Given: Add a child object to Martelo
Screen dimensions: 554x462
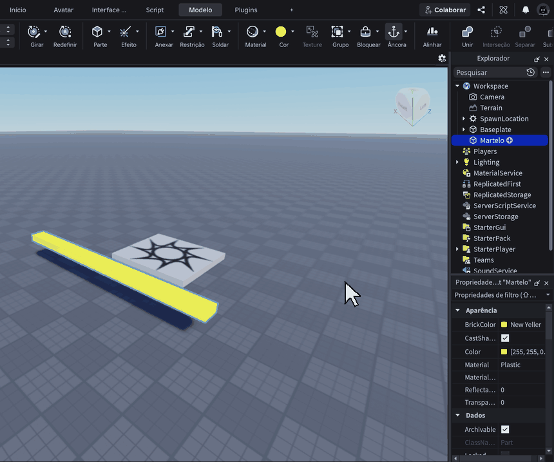Looking at the screenshot, I should pyautogui.click(x=510, y=140).
